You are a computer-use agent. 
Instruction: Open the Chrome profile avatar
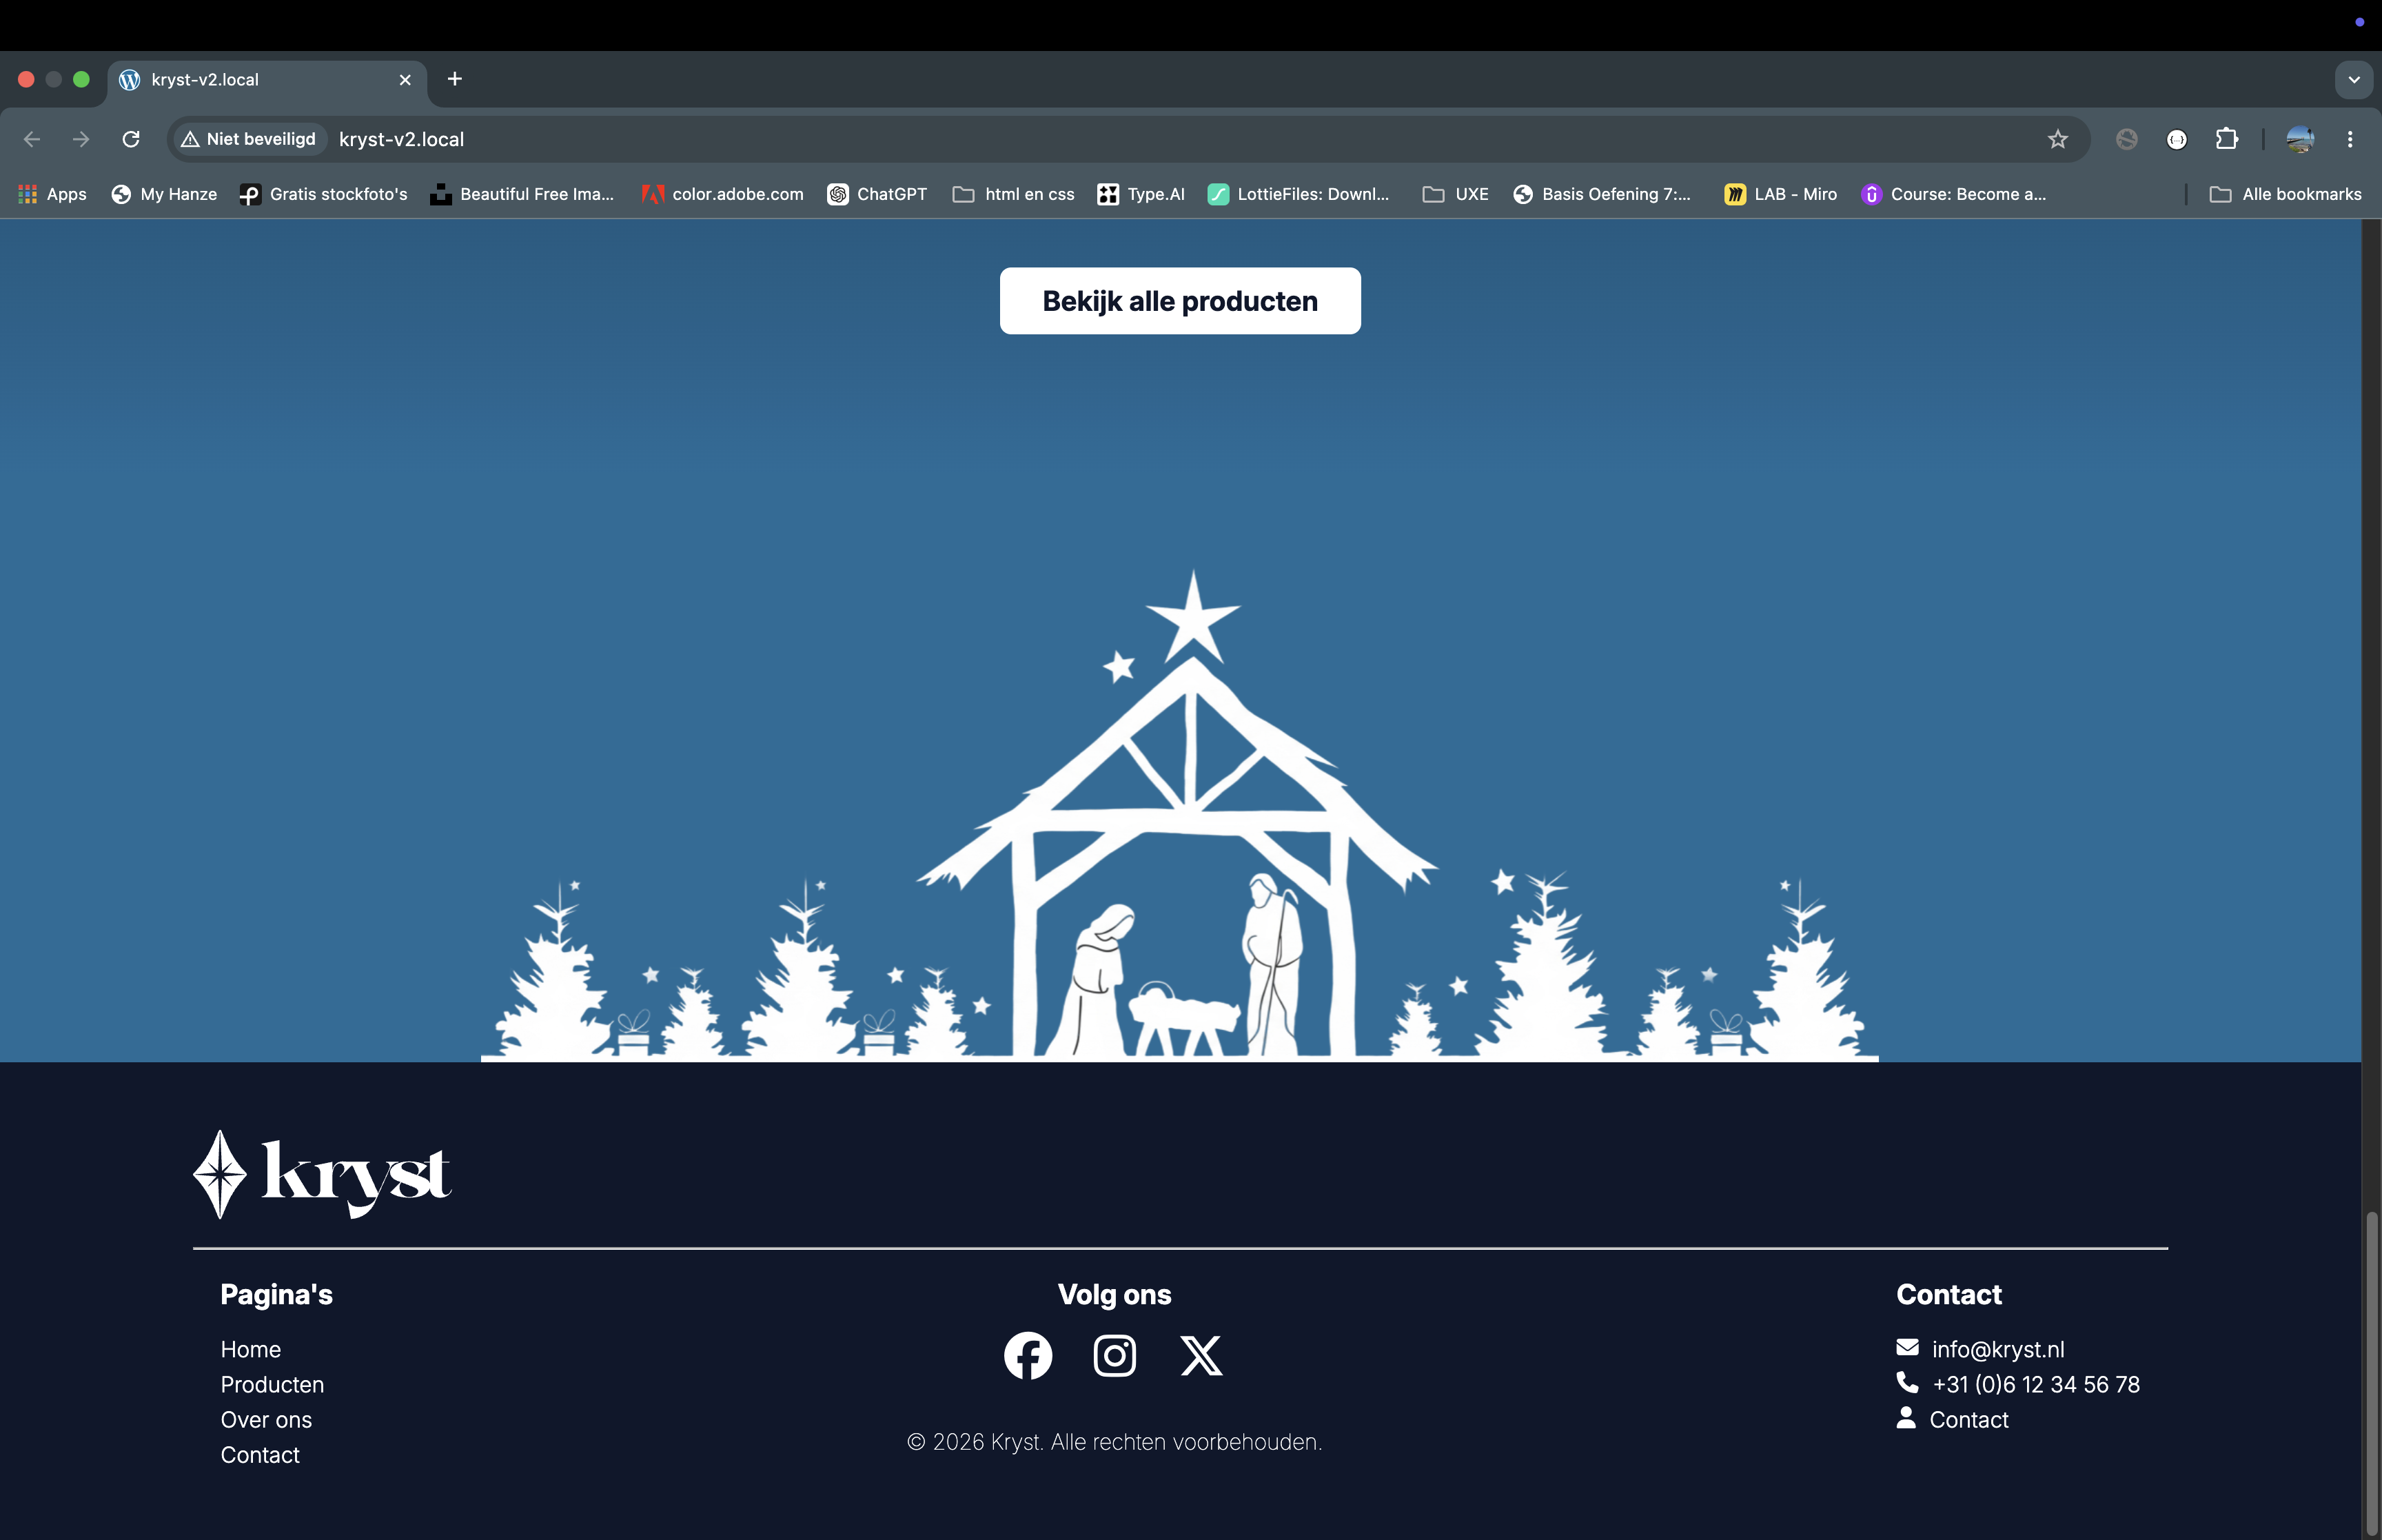pyautogui.click(x=2300, y=139)
